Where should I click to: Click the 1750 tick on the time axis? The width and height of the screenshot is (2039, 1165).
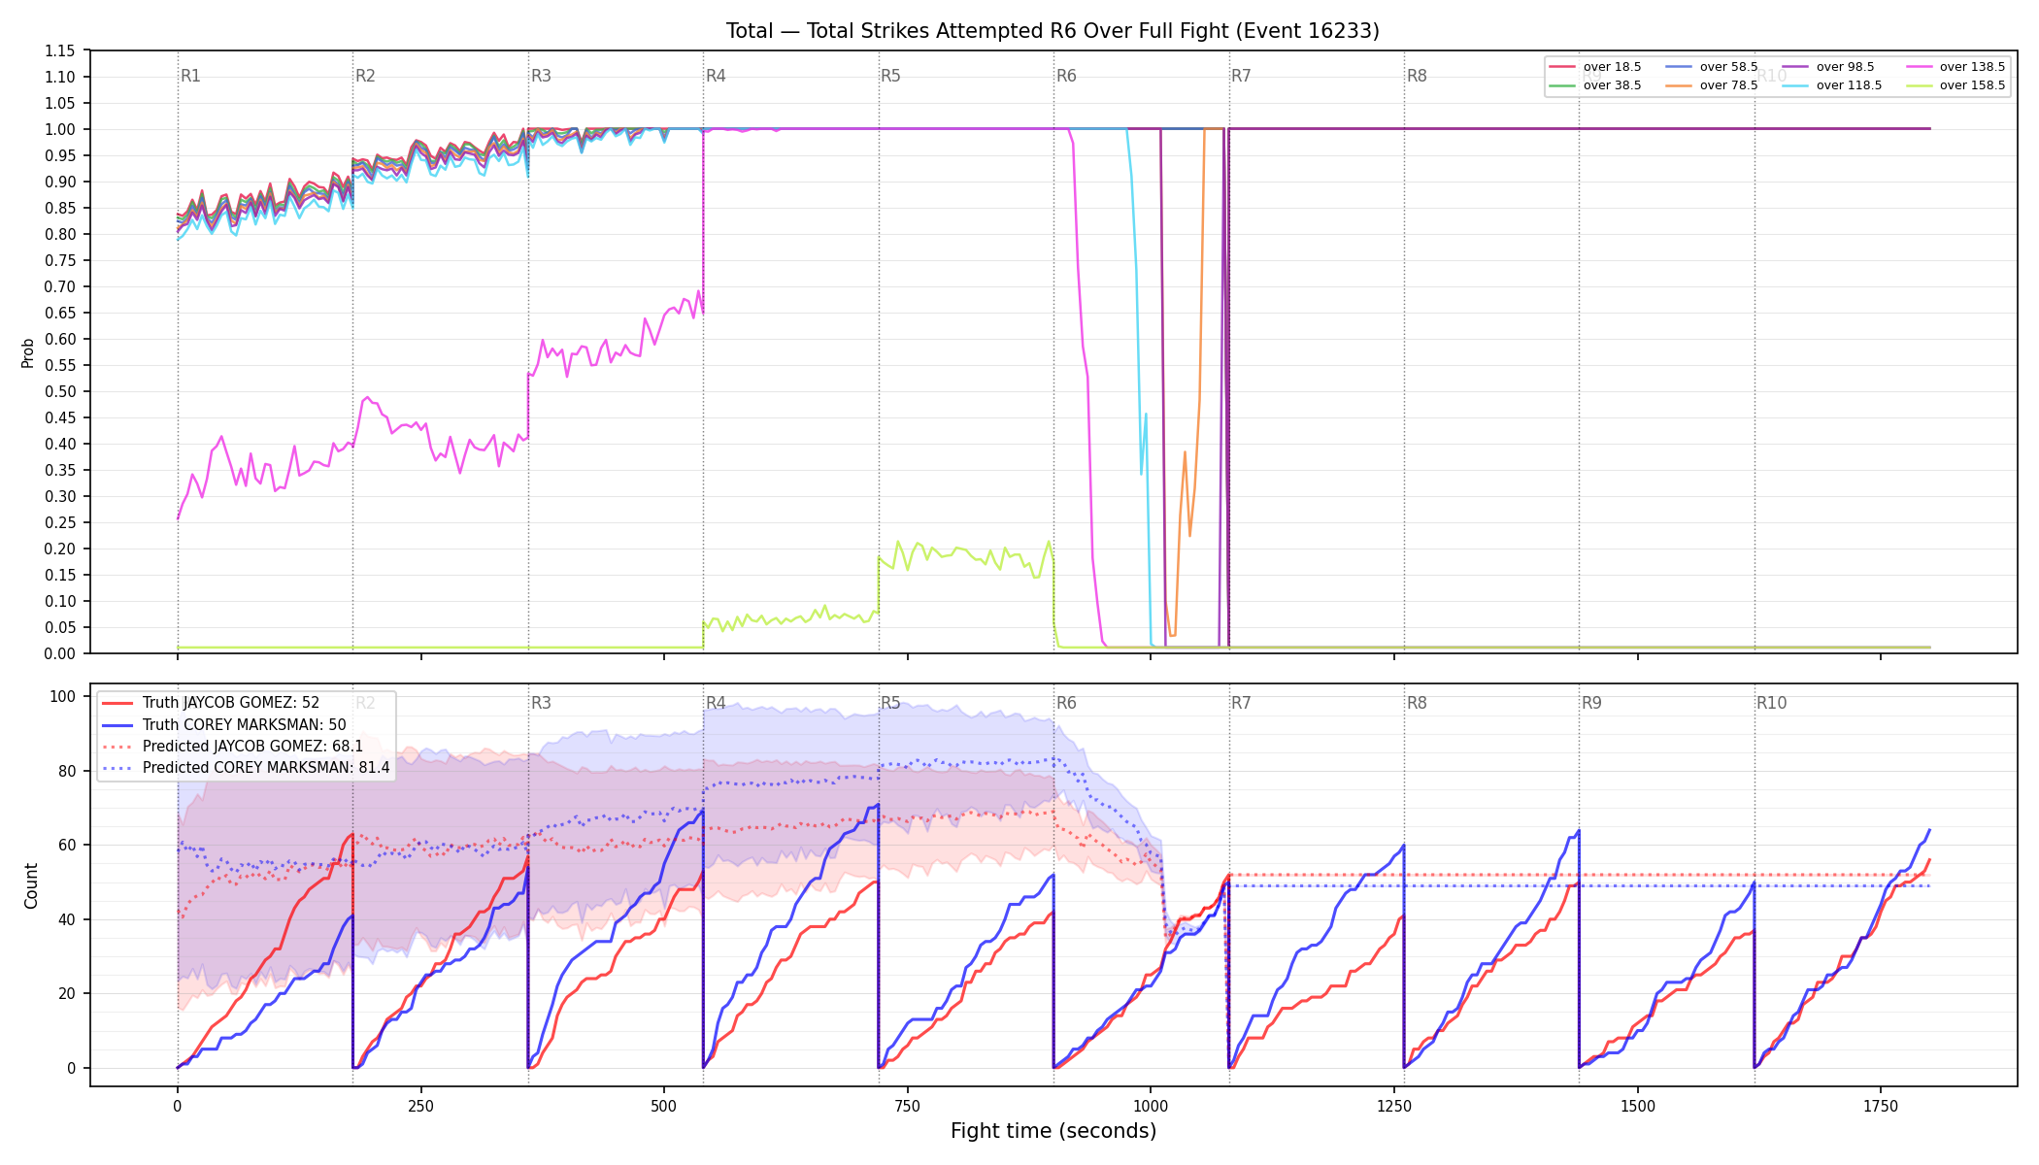tap(1881, 1106)
